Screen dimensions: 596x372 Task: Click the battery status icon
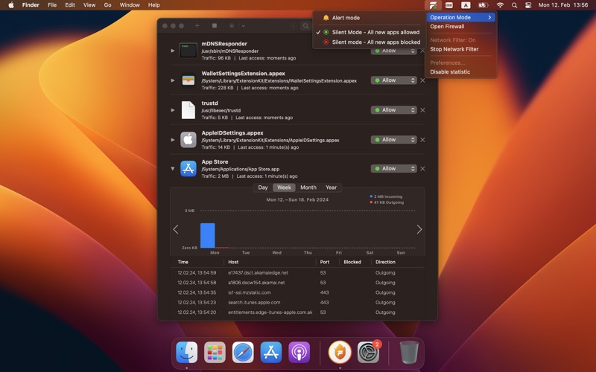483,5
